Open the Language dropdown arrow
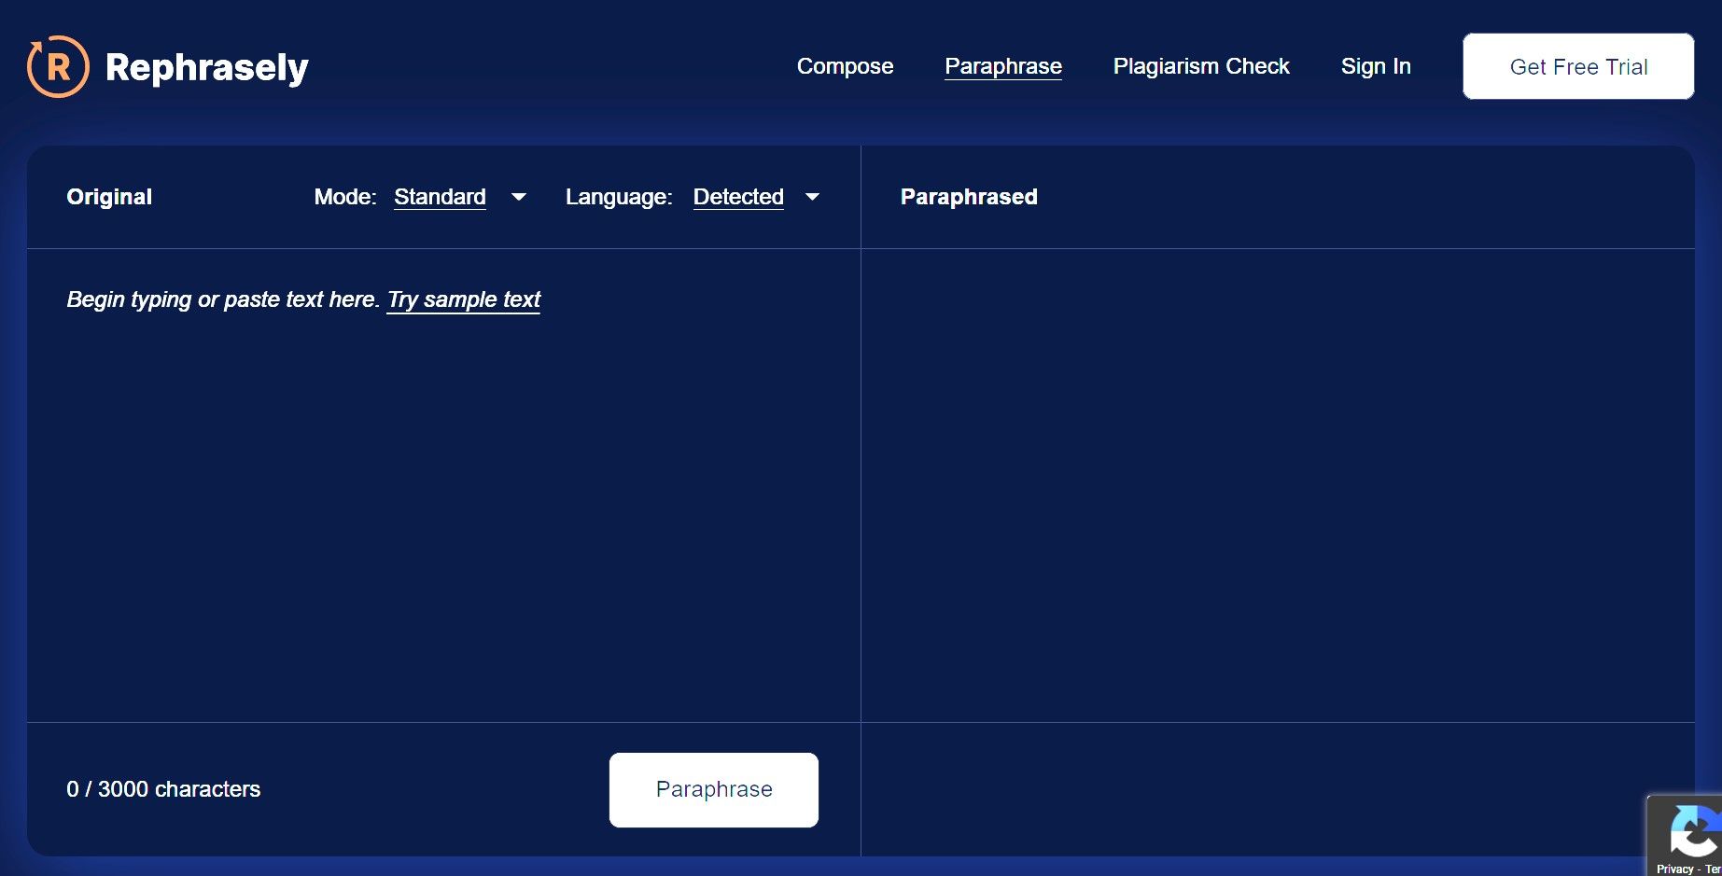 point(812,197)
